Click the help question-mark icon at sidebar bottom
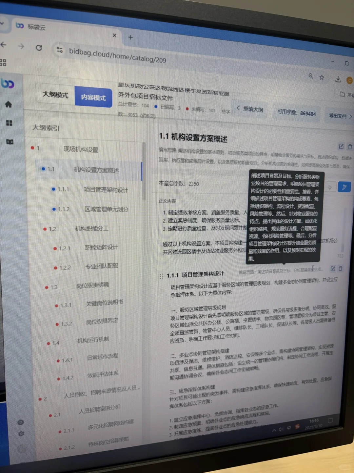This screenshot has height=473, width=354. 20,422
